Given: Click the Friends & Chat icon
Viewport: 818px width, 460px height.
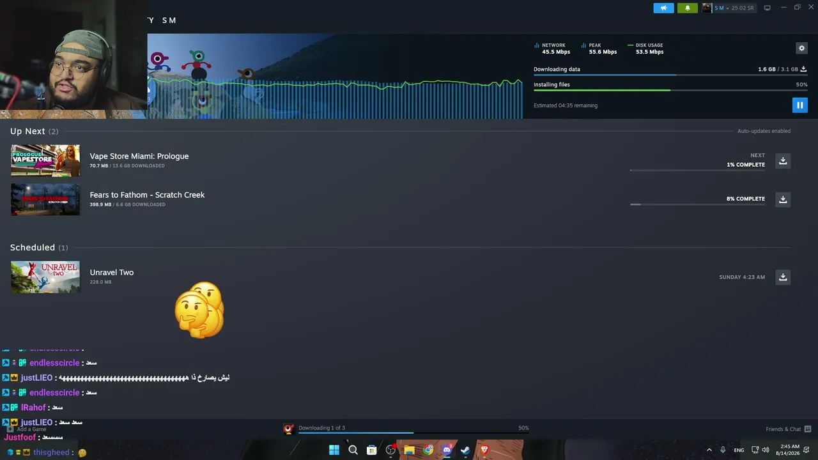Looking at the screenshot, I should (x=808, y=429).
